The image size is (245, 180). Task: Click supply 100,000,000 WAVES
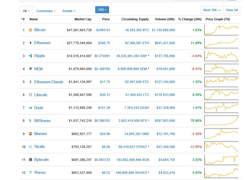click(131, 173)
